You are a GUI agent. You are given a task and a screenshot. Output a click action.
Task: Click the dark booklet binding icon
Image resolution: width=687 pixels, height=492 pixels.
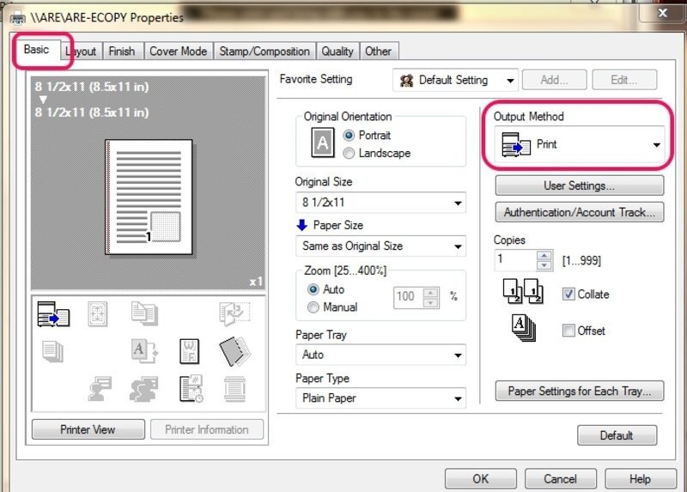coord(234,351)
